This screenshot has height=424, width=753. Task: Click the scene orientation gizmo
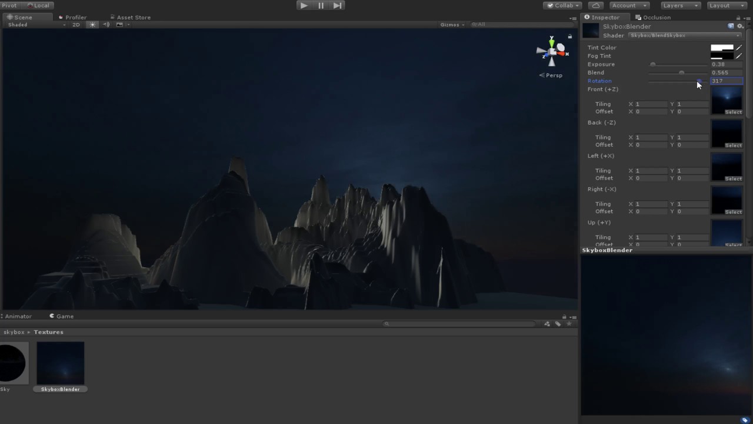[x=551, y=52]
